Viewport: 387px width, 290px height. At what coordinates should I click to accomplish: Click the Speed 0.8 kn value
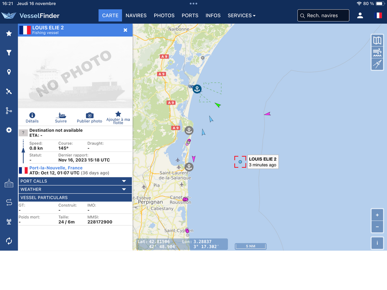36,148
